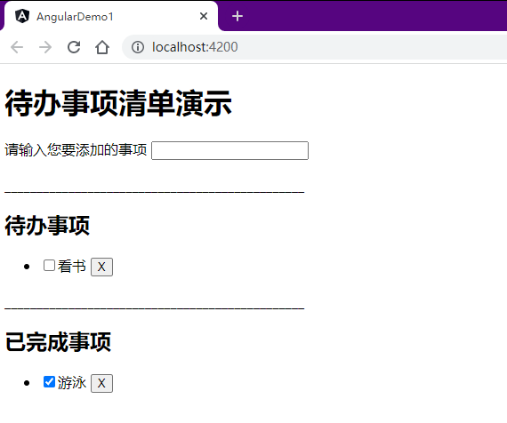
Task: Click the 已完成事项 section heading
Action: 58,342
